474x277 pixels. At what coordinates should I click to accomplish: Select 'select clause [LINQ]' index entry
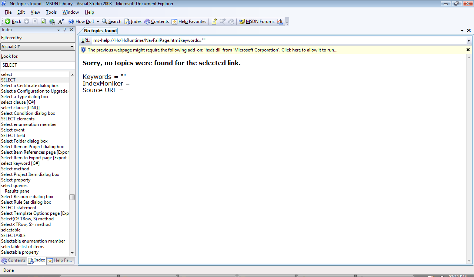(x=20, y=108)
